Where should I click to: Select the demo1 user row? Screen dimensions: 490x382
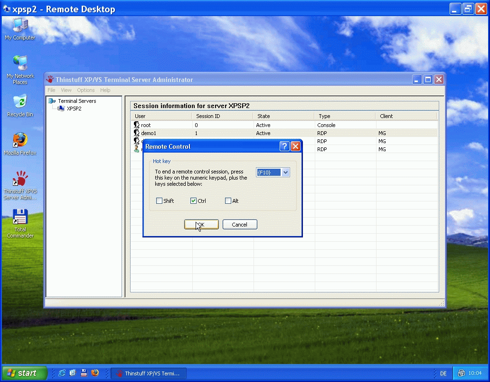tap(284, 133)
